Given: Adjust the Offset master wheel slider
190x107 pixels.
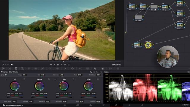Looking at the screenshot, I should point(88,97).
